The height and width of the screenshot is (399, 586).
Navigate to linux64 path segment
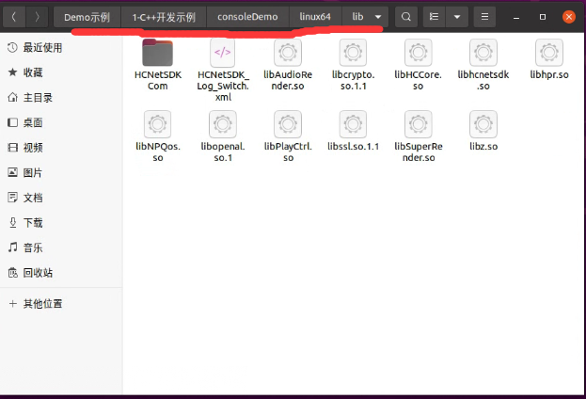[315, 17]
